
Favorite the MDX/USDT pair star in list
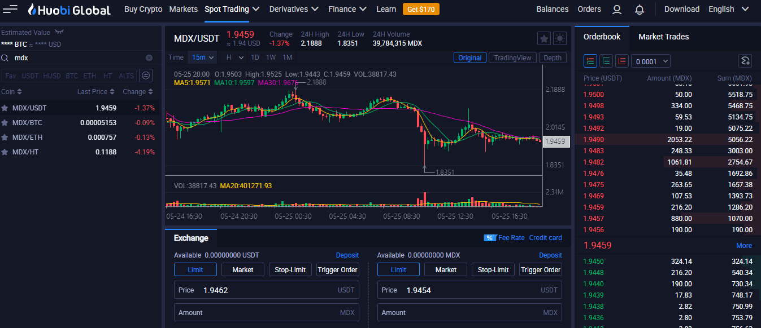5,108
